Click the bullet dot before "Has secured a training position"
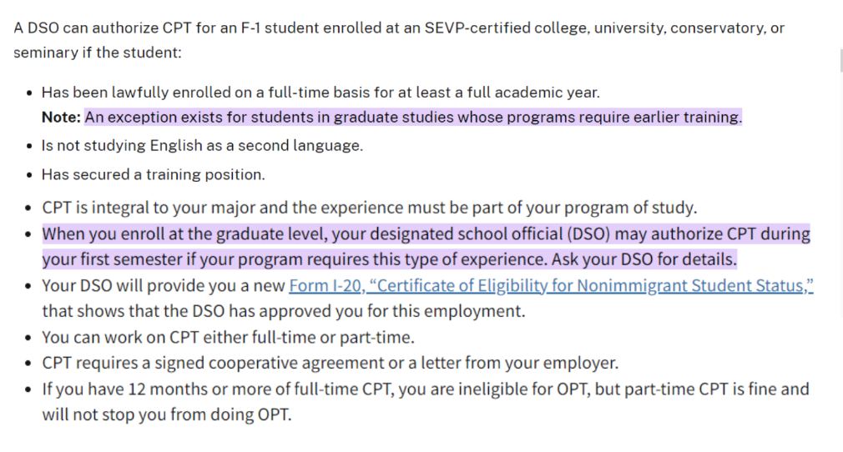 tap(30, 175)
